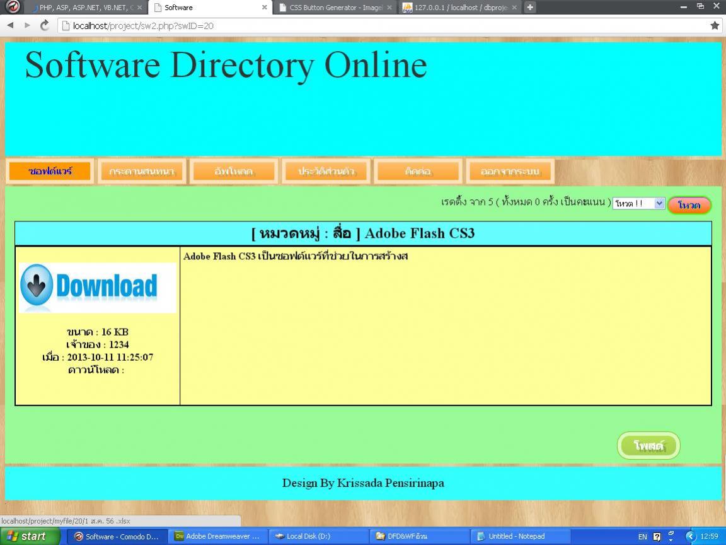
Task: Click the 12:59 system clock
Action: pos(710,536)
